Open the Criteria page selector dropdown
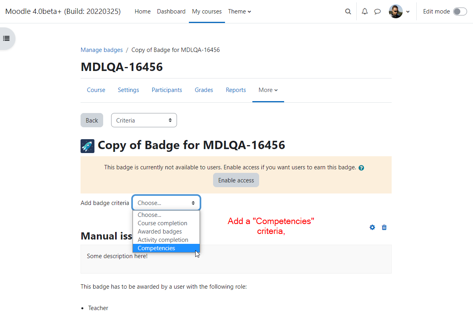The height and width of the screenshot is (318, 473). (144, 120)
